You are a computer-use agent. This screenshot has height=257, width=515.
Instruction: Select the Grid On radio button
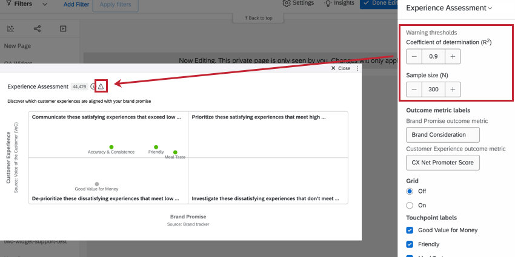click(x=410, y=206)
